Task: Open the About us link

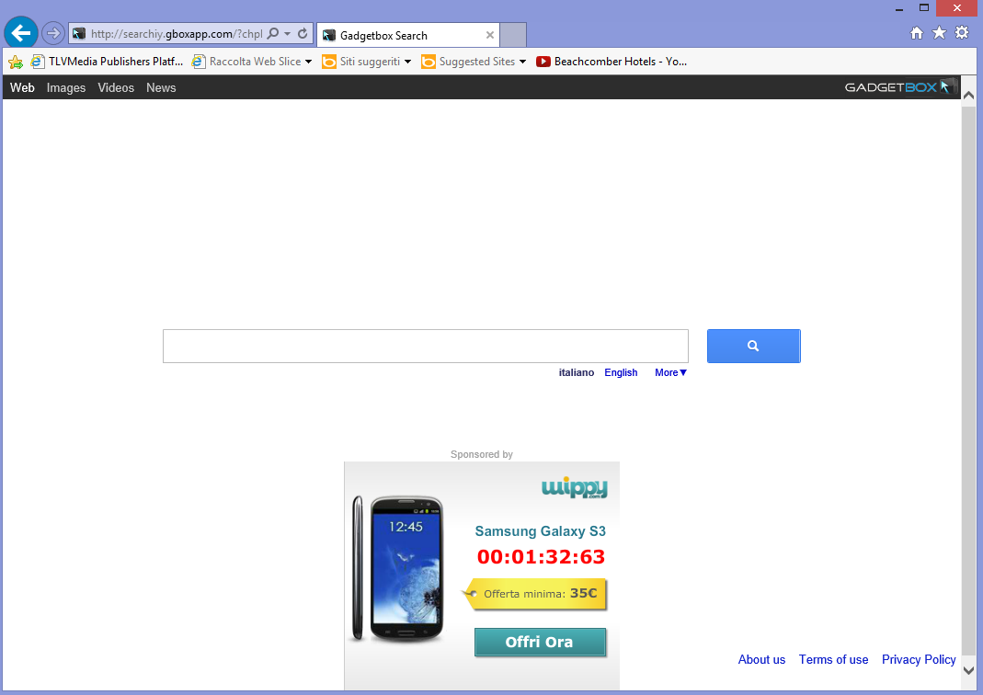Action: [761, 659]
